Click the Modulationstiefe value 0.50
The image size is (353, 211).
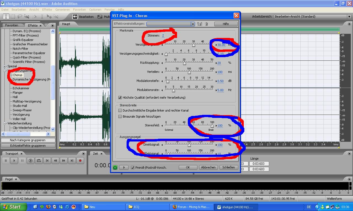point(220,81)
